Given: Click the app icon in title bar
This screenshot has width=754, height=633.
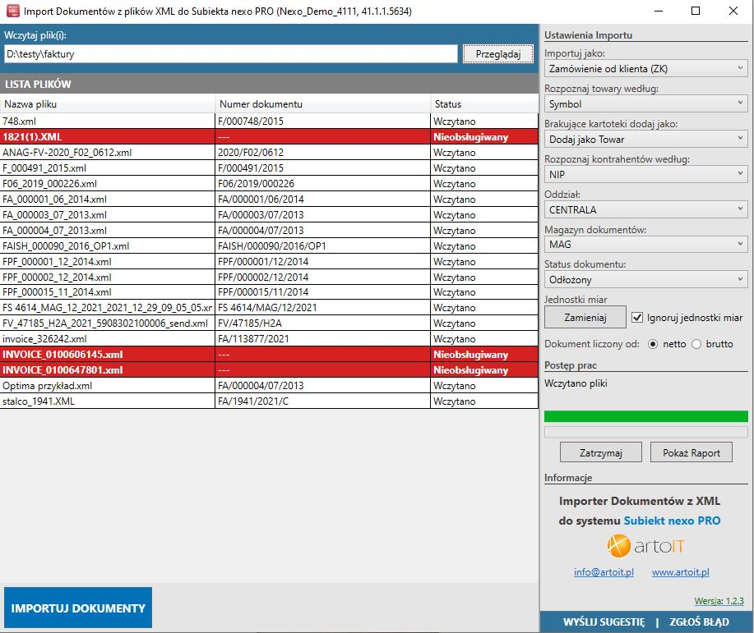Looking at the screenshot, I should (x=12, y=11).
